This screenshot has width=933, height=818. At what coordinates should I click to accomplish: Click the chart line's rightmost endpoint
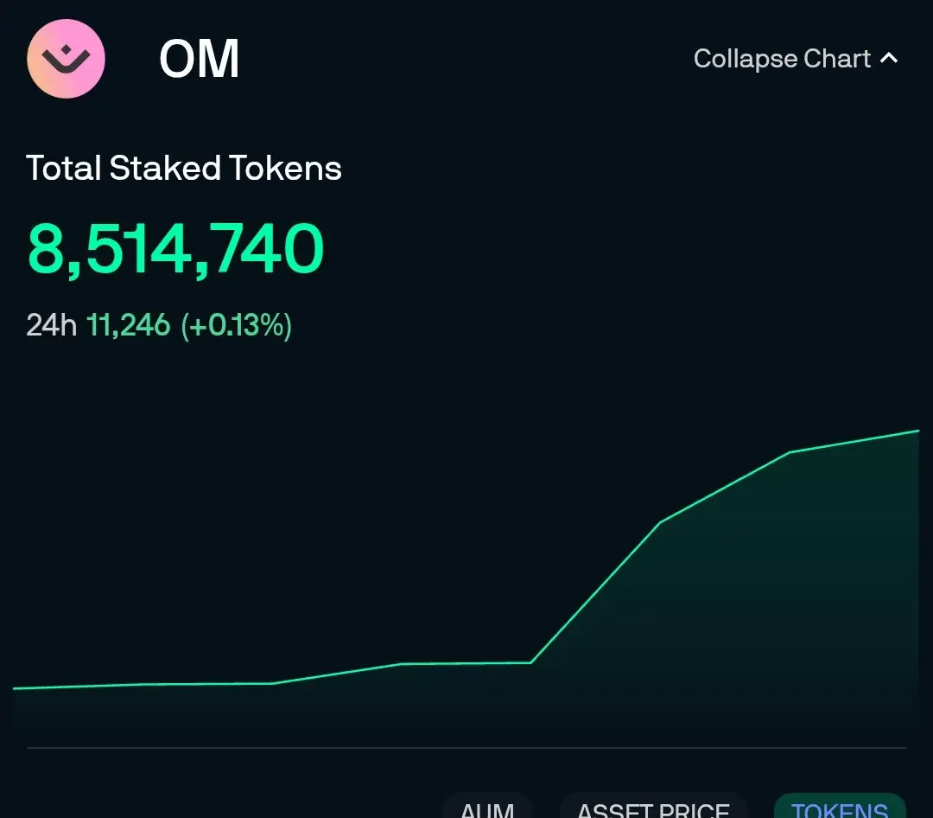coord(918,430)
